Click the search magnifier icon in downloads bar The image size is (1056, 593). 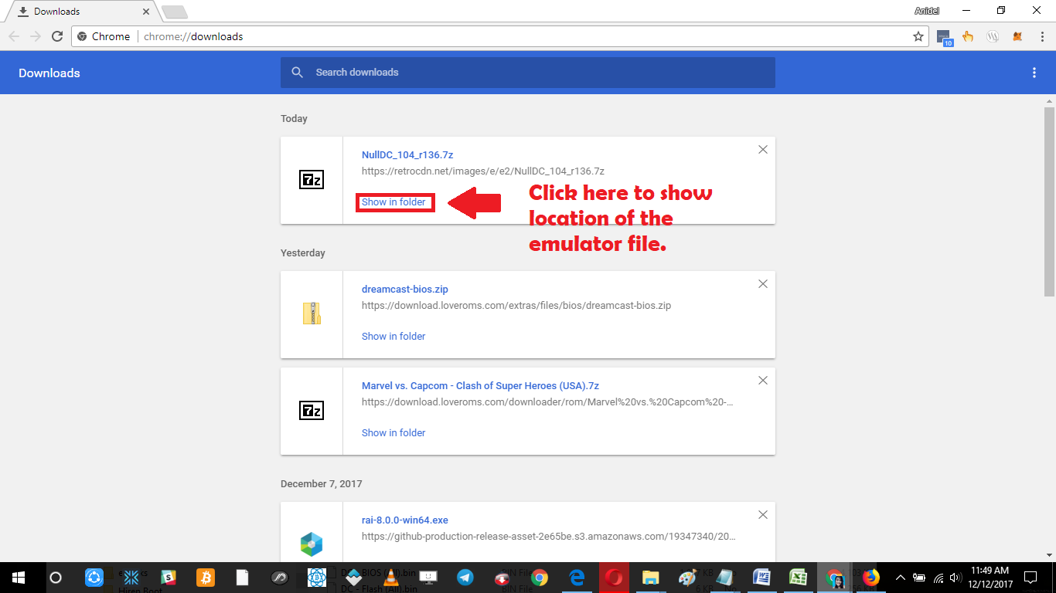click(298, 73)
